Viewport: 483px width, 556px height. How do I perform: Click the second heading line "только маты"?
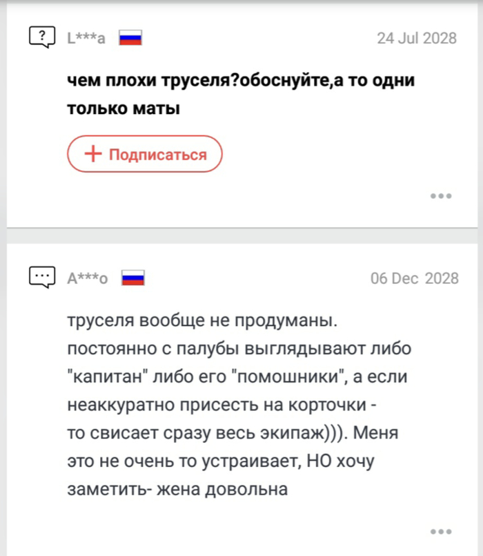[124, 108]
